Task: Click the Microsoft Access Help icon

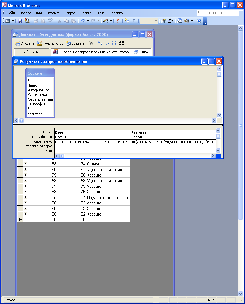Action: [199, 21]
